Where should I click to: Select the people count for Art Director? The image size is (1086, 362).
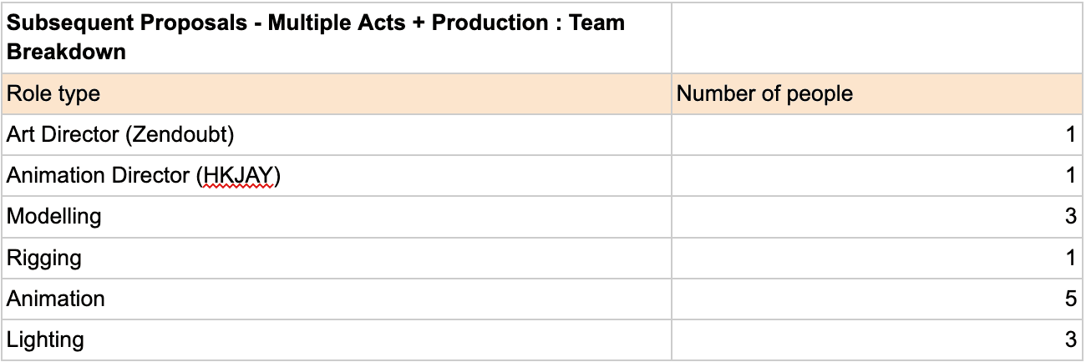point(875,135)
